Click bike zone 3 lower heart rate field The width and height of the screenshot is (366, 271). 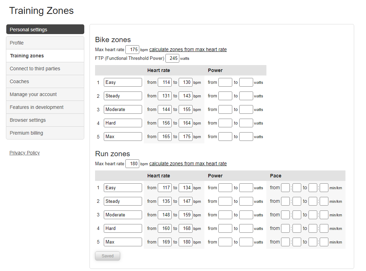coord(165,109)
